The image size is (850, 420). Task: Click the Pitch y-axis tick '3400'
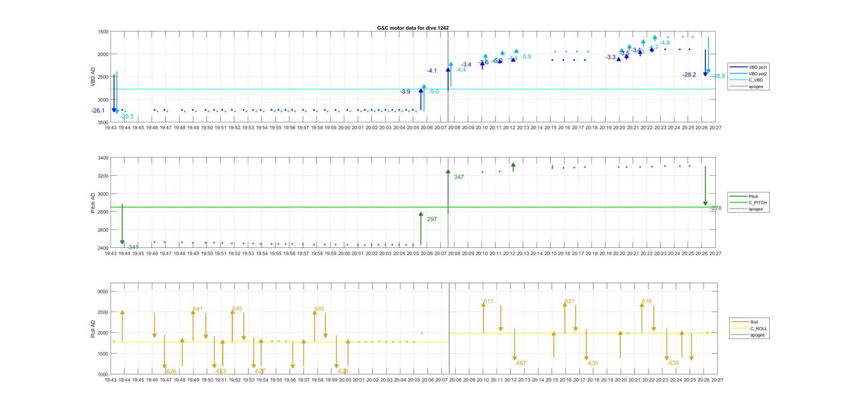tap(103, 158)
